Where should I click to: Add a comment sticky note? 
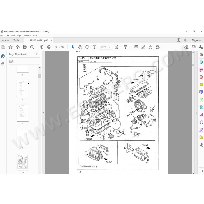136,47
